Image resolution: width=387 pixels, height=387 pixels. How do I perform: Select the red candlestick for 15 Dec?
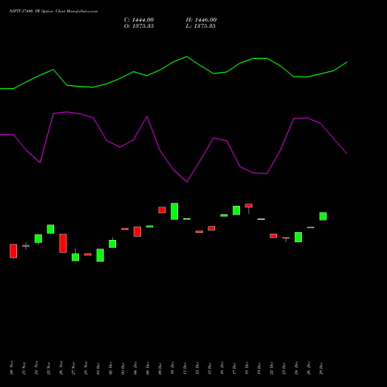click(x=211, y=228)
